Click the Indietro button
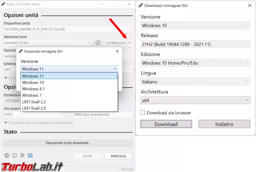This screenshot has height=172, width=256. pos(224,124)
